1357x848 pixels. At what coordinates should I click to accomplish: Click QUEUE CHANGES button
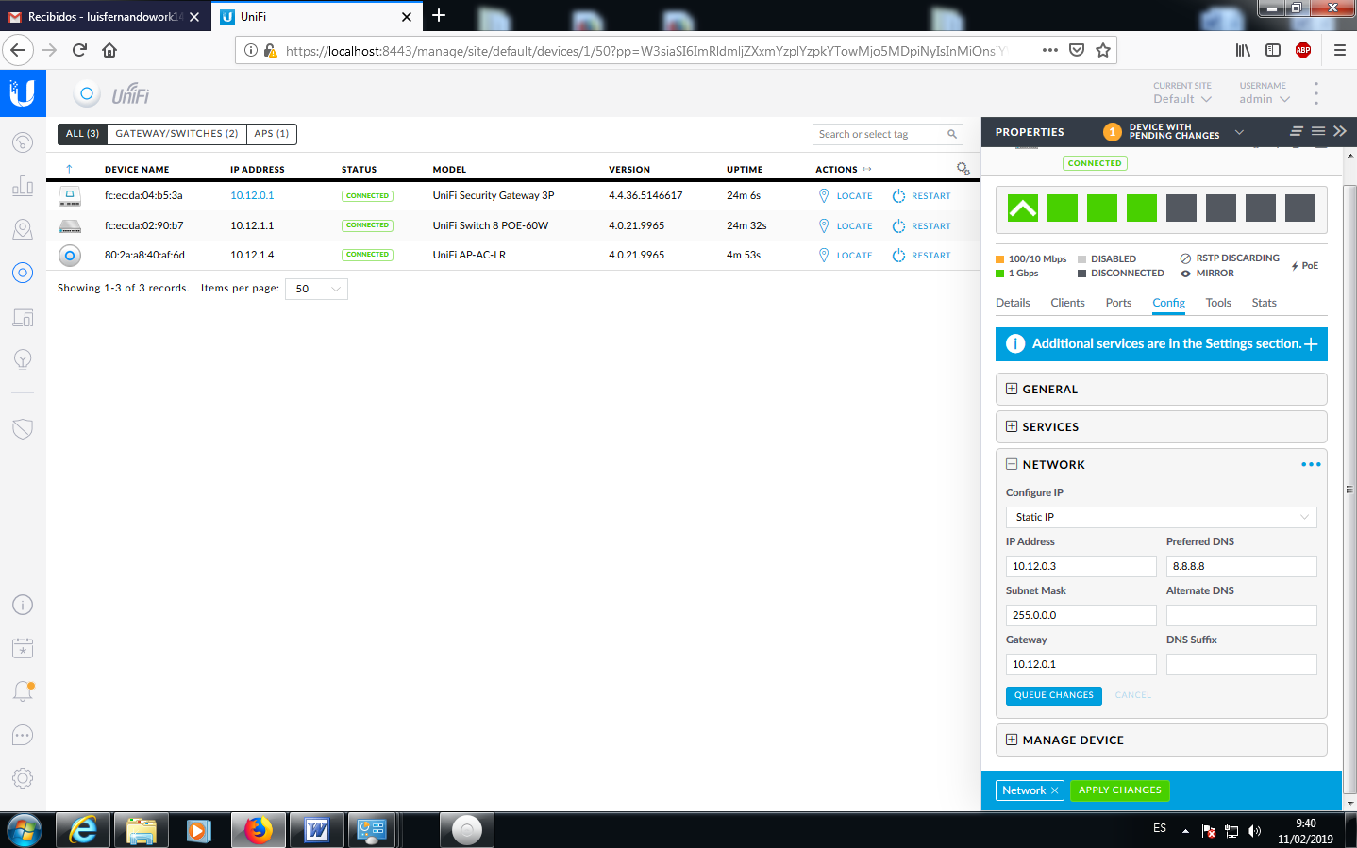pos(1053,695)
